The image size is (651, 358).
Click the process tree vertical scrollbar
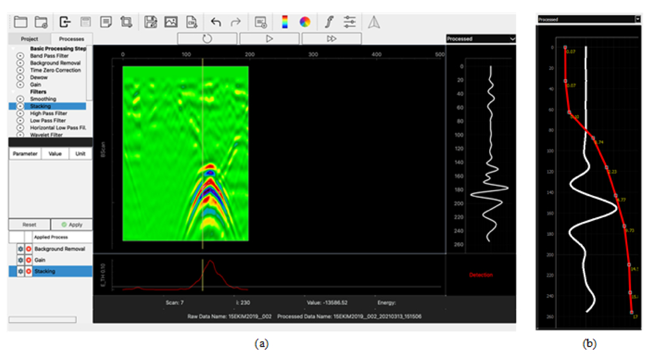[89, 73]
